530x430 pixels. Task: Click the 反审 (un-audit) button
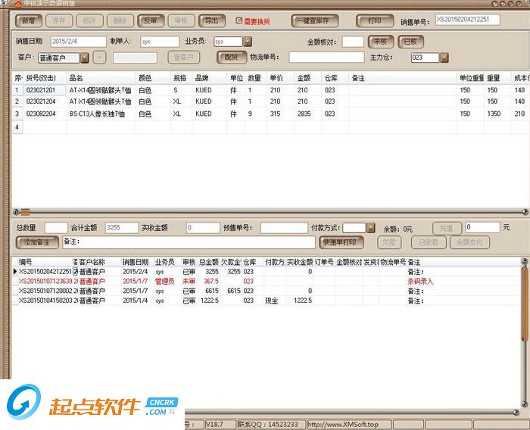tap(151, 21)
